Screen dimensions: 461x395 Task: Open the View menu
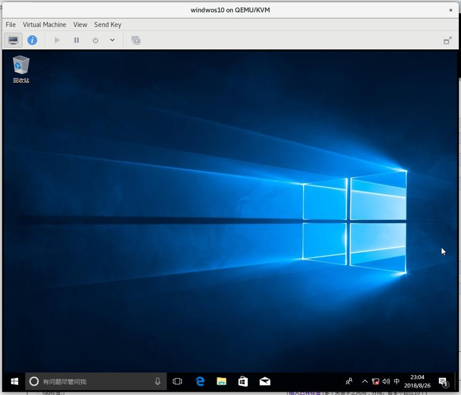tap(80, 25)
